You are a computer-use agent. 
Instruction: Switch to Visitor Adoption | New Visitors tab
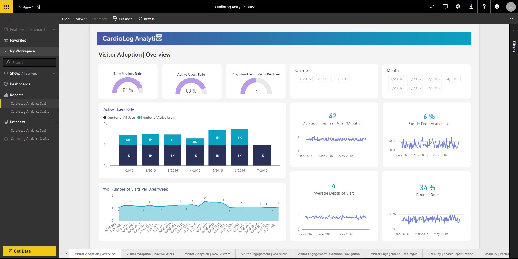pos(207,254)
